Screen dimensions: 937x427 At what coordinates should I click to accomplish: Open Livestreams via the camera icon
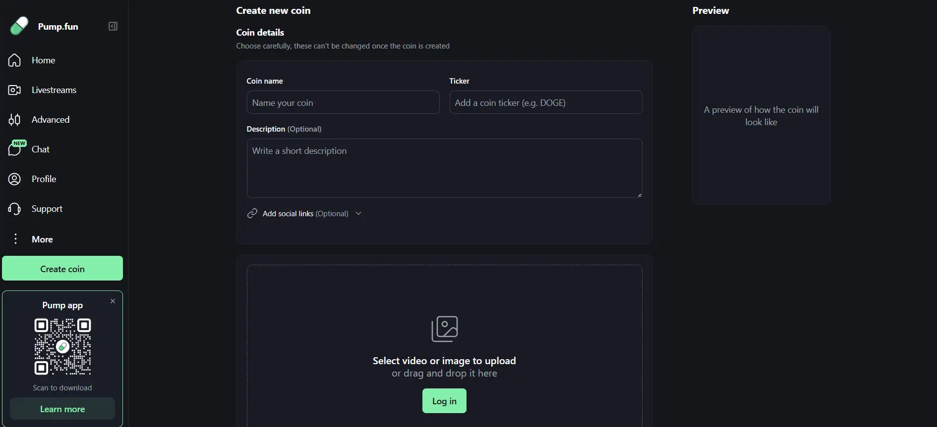(14, 90)
